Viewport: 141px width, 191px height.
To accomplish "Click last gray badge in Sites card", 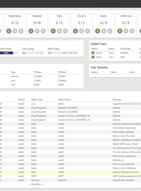I will [x=65, y=31].
